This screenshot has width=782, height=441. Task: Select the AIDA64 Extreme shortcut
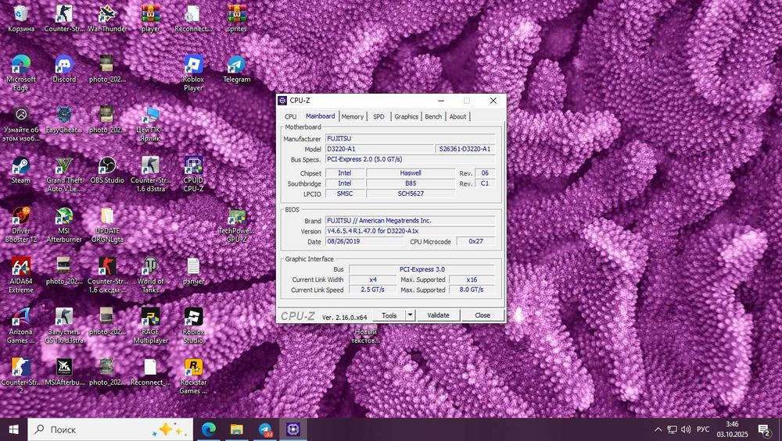[20, 267]
